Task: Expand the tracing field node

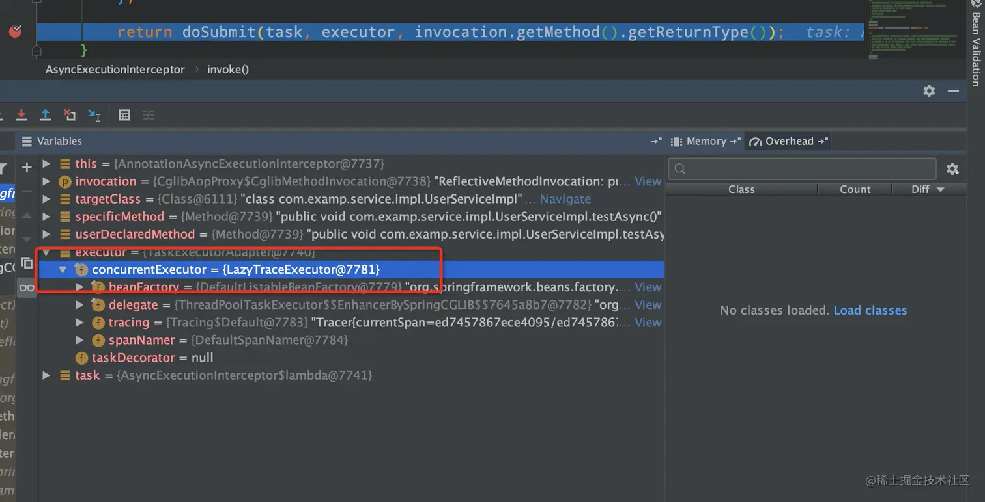Action: [80, 323]
